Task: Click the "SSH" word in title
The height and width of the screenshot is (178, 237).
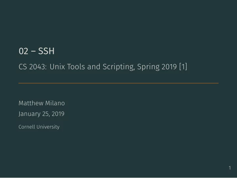Action: [46, 51]
